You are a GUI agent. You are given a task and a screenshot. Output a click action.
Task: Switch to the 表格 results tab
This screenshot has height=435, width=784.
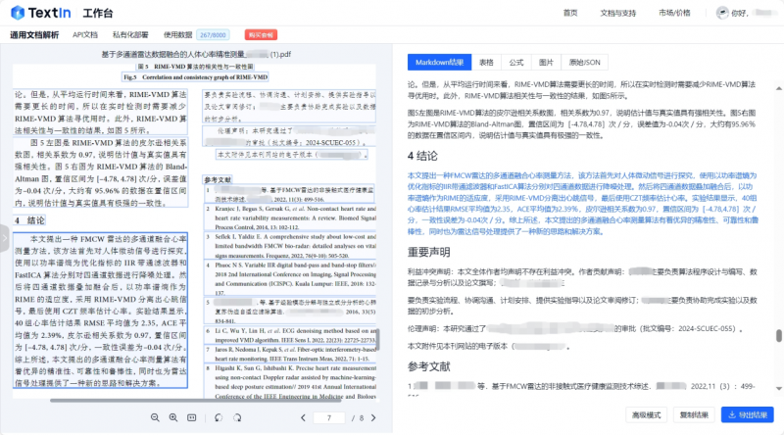pos(486,61)
